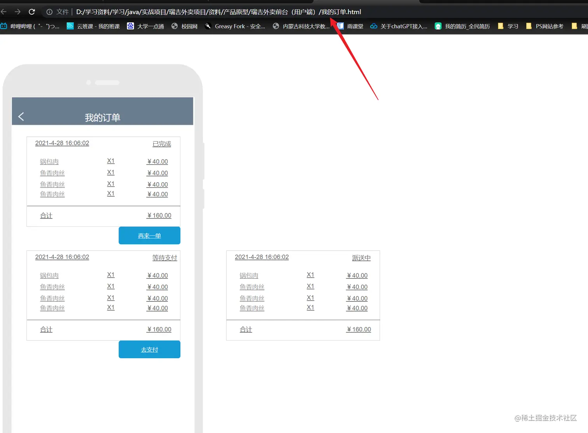Click the 云班课 bookmark favicon
The height and width of the screenshot is (433, 588).
click(x=70, y=26)
